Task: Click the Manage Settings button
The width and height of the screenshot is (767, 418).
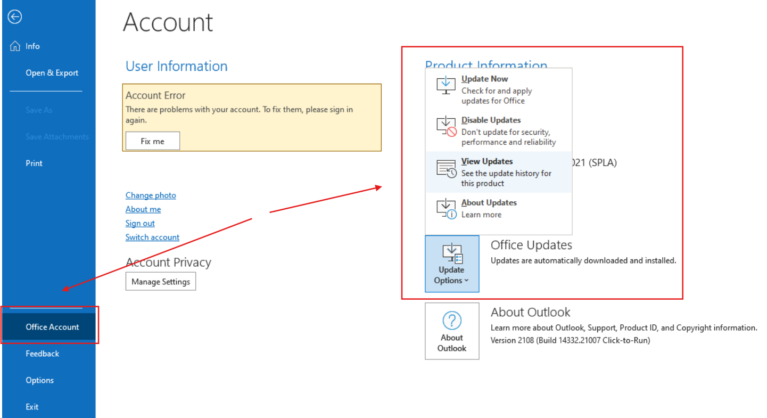Action: click(161, 282)
